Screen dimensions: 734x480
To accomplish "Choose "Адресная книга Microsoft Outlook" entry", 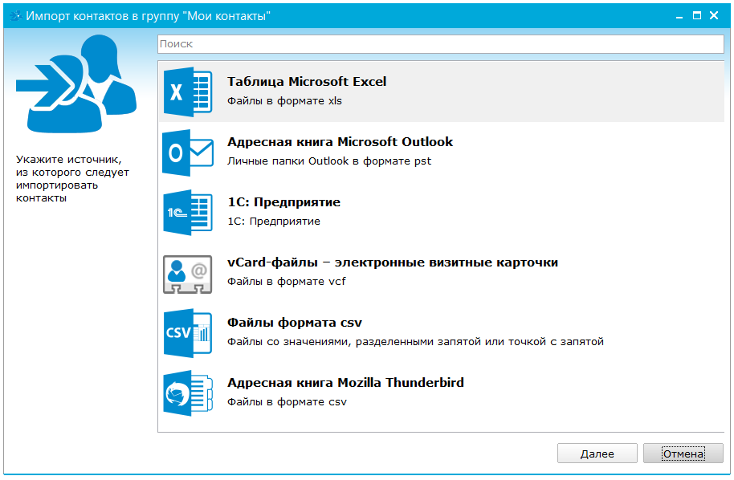I will (340, 142).
